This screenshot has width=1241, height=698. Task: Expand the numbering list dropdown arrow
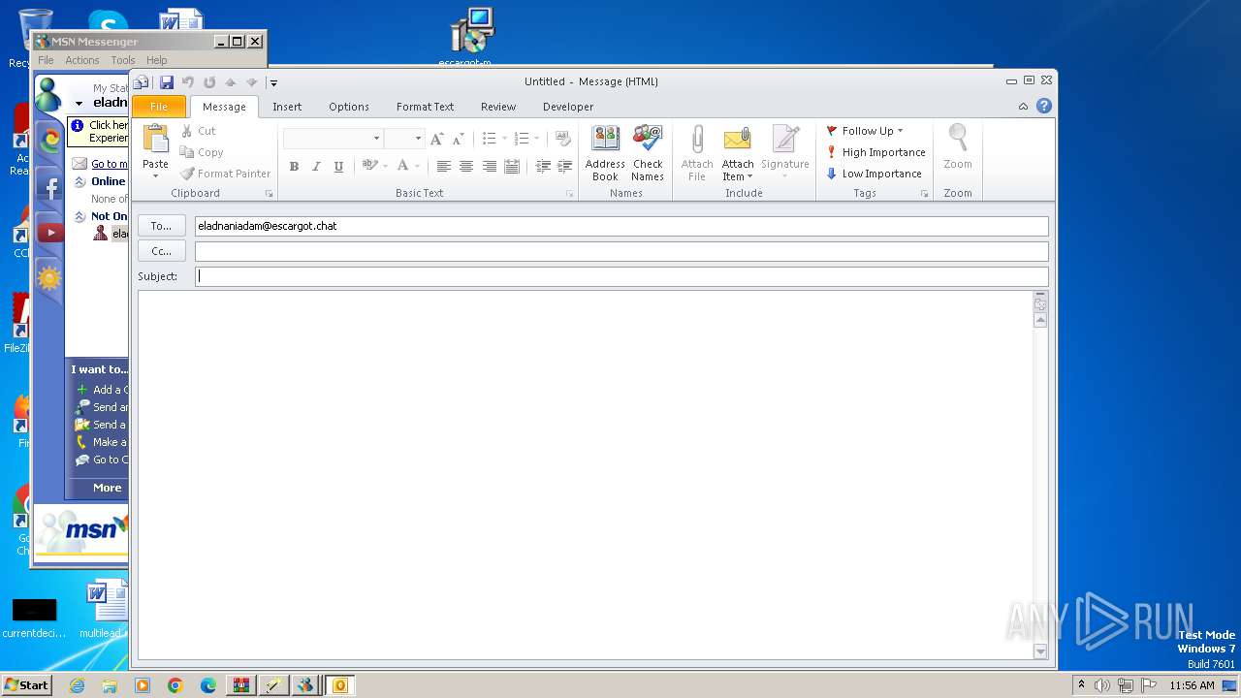(x=537, y=139)
